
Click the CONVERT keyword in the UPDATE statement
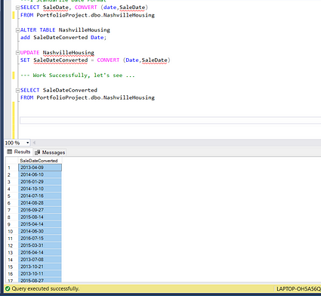[x=108, y=60]
